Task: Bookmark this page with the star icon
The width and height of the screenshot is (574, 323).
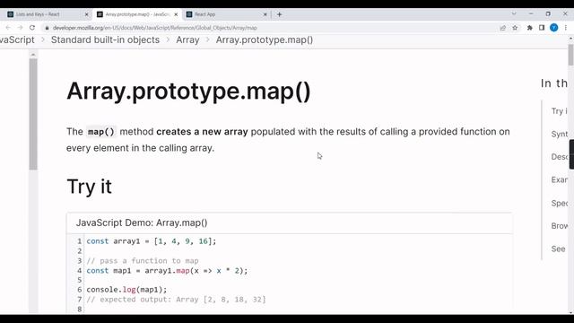Action: coord(515,28)
